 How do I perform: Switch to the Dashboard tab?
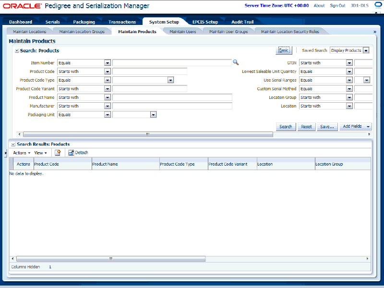click(x=21, y=22)
